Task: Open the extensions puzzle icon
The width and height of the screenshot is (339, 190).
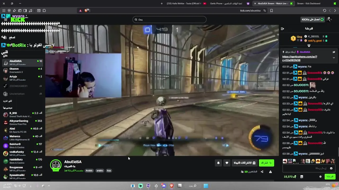Action: [44, 11]
